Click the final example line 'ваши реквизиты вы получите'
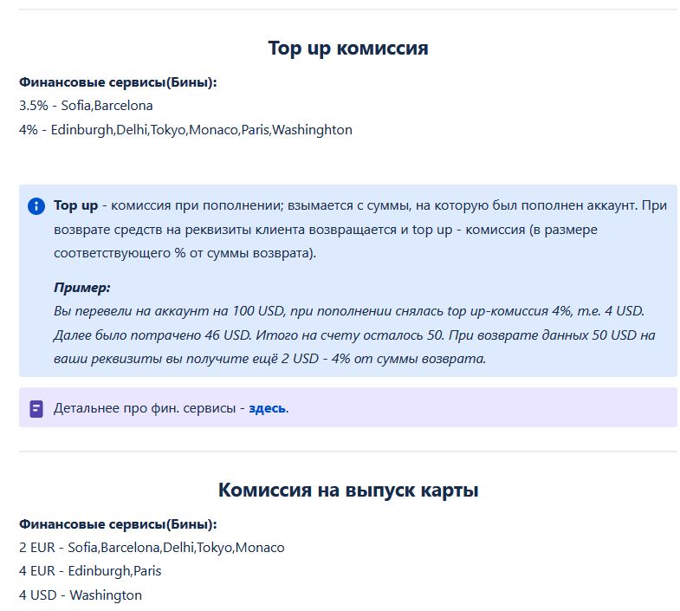 [x=269, y=359]
